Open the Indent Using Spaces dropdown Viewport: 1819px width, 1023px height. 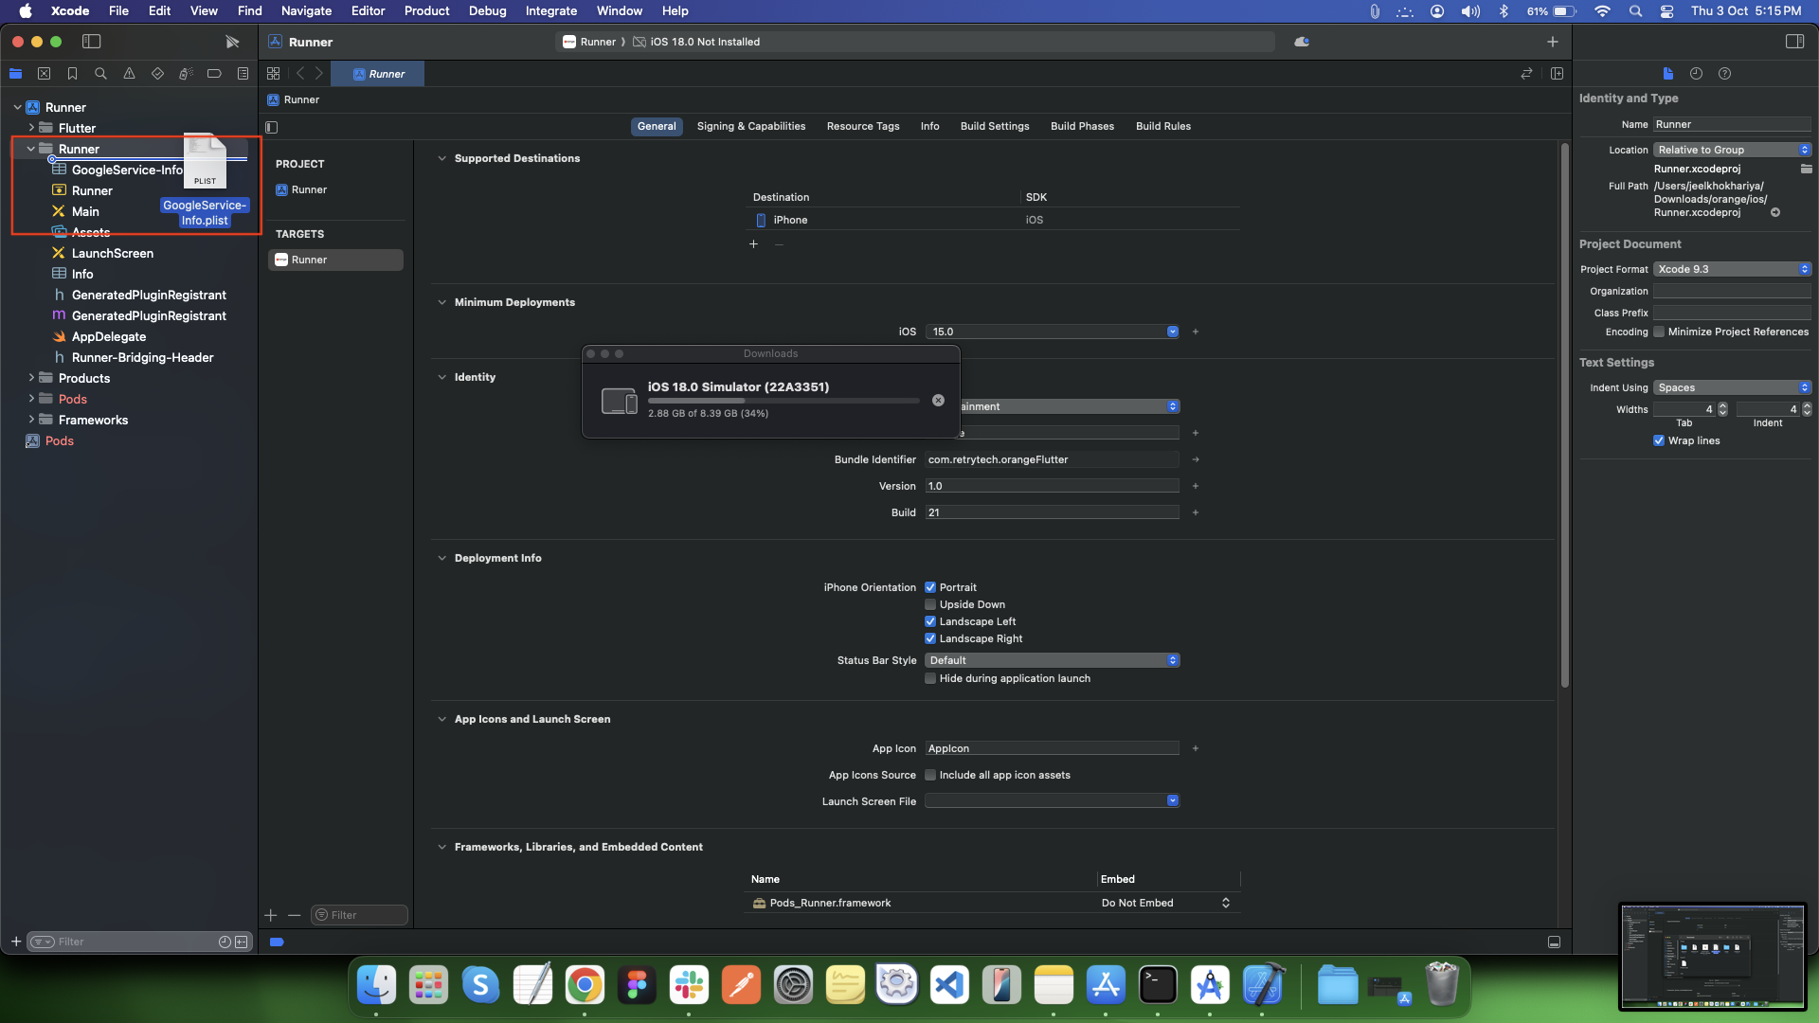click(x=1732, y=387)
